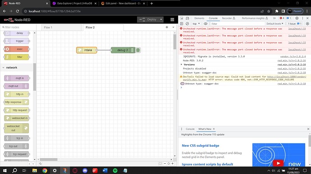Image resolution: width=311 pixels, height=174 pixels.
Task: Open the Performance insights tab
Action: point(255,18)
